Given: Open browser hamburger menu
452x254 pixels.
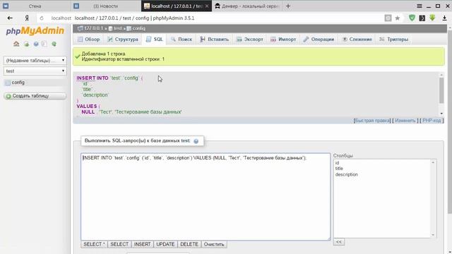Looking at the screenshot, I should [420, 6].
